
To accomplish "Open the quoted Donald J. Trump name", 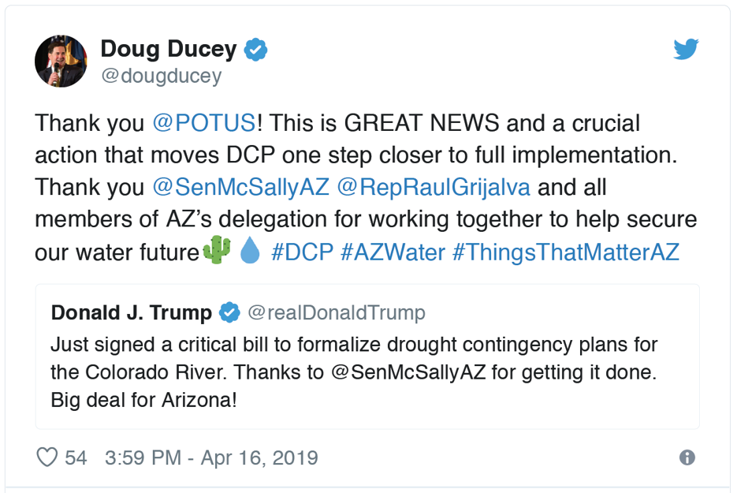I will click(x=131, y=313).
